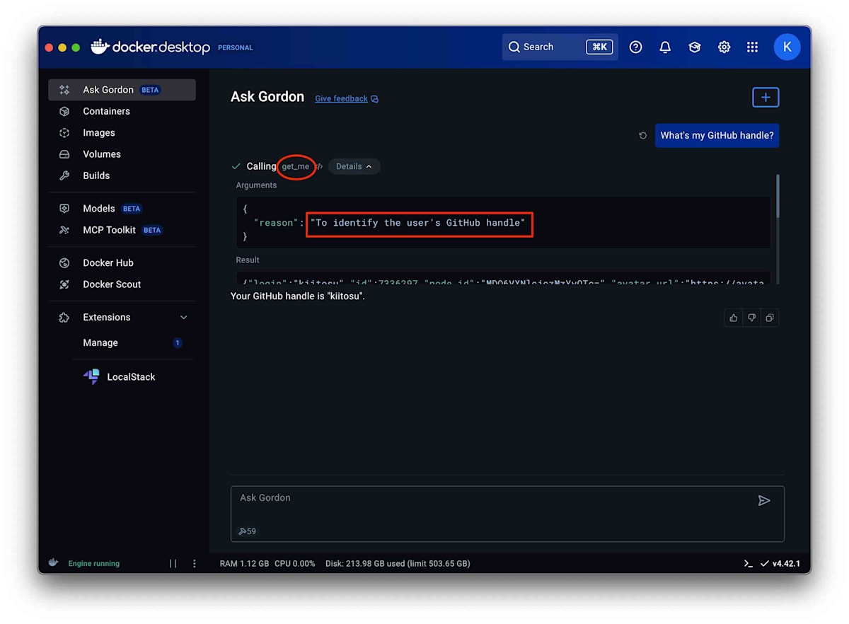Click the "What's my GitHub handle?" message
The height and width of the screenshot is (624, 849).
pyautogui.click(x=717, y=135)
